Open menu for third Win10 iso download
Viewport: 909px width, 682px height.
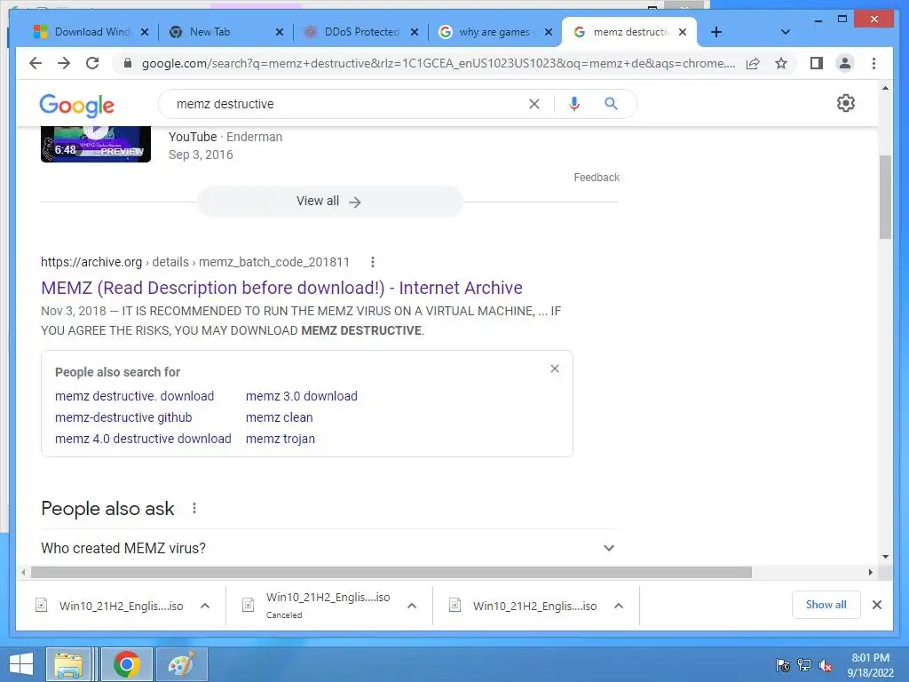coord(619,606)
